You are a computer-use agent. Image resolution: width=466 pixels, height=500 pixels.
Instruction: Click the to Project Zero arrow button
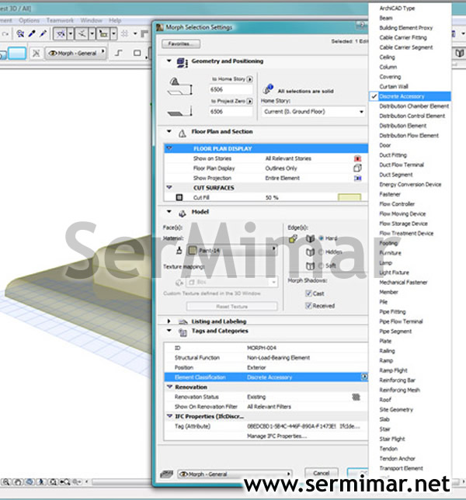point(250,101)
